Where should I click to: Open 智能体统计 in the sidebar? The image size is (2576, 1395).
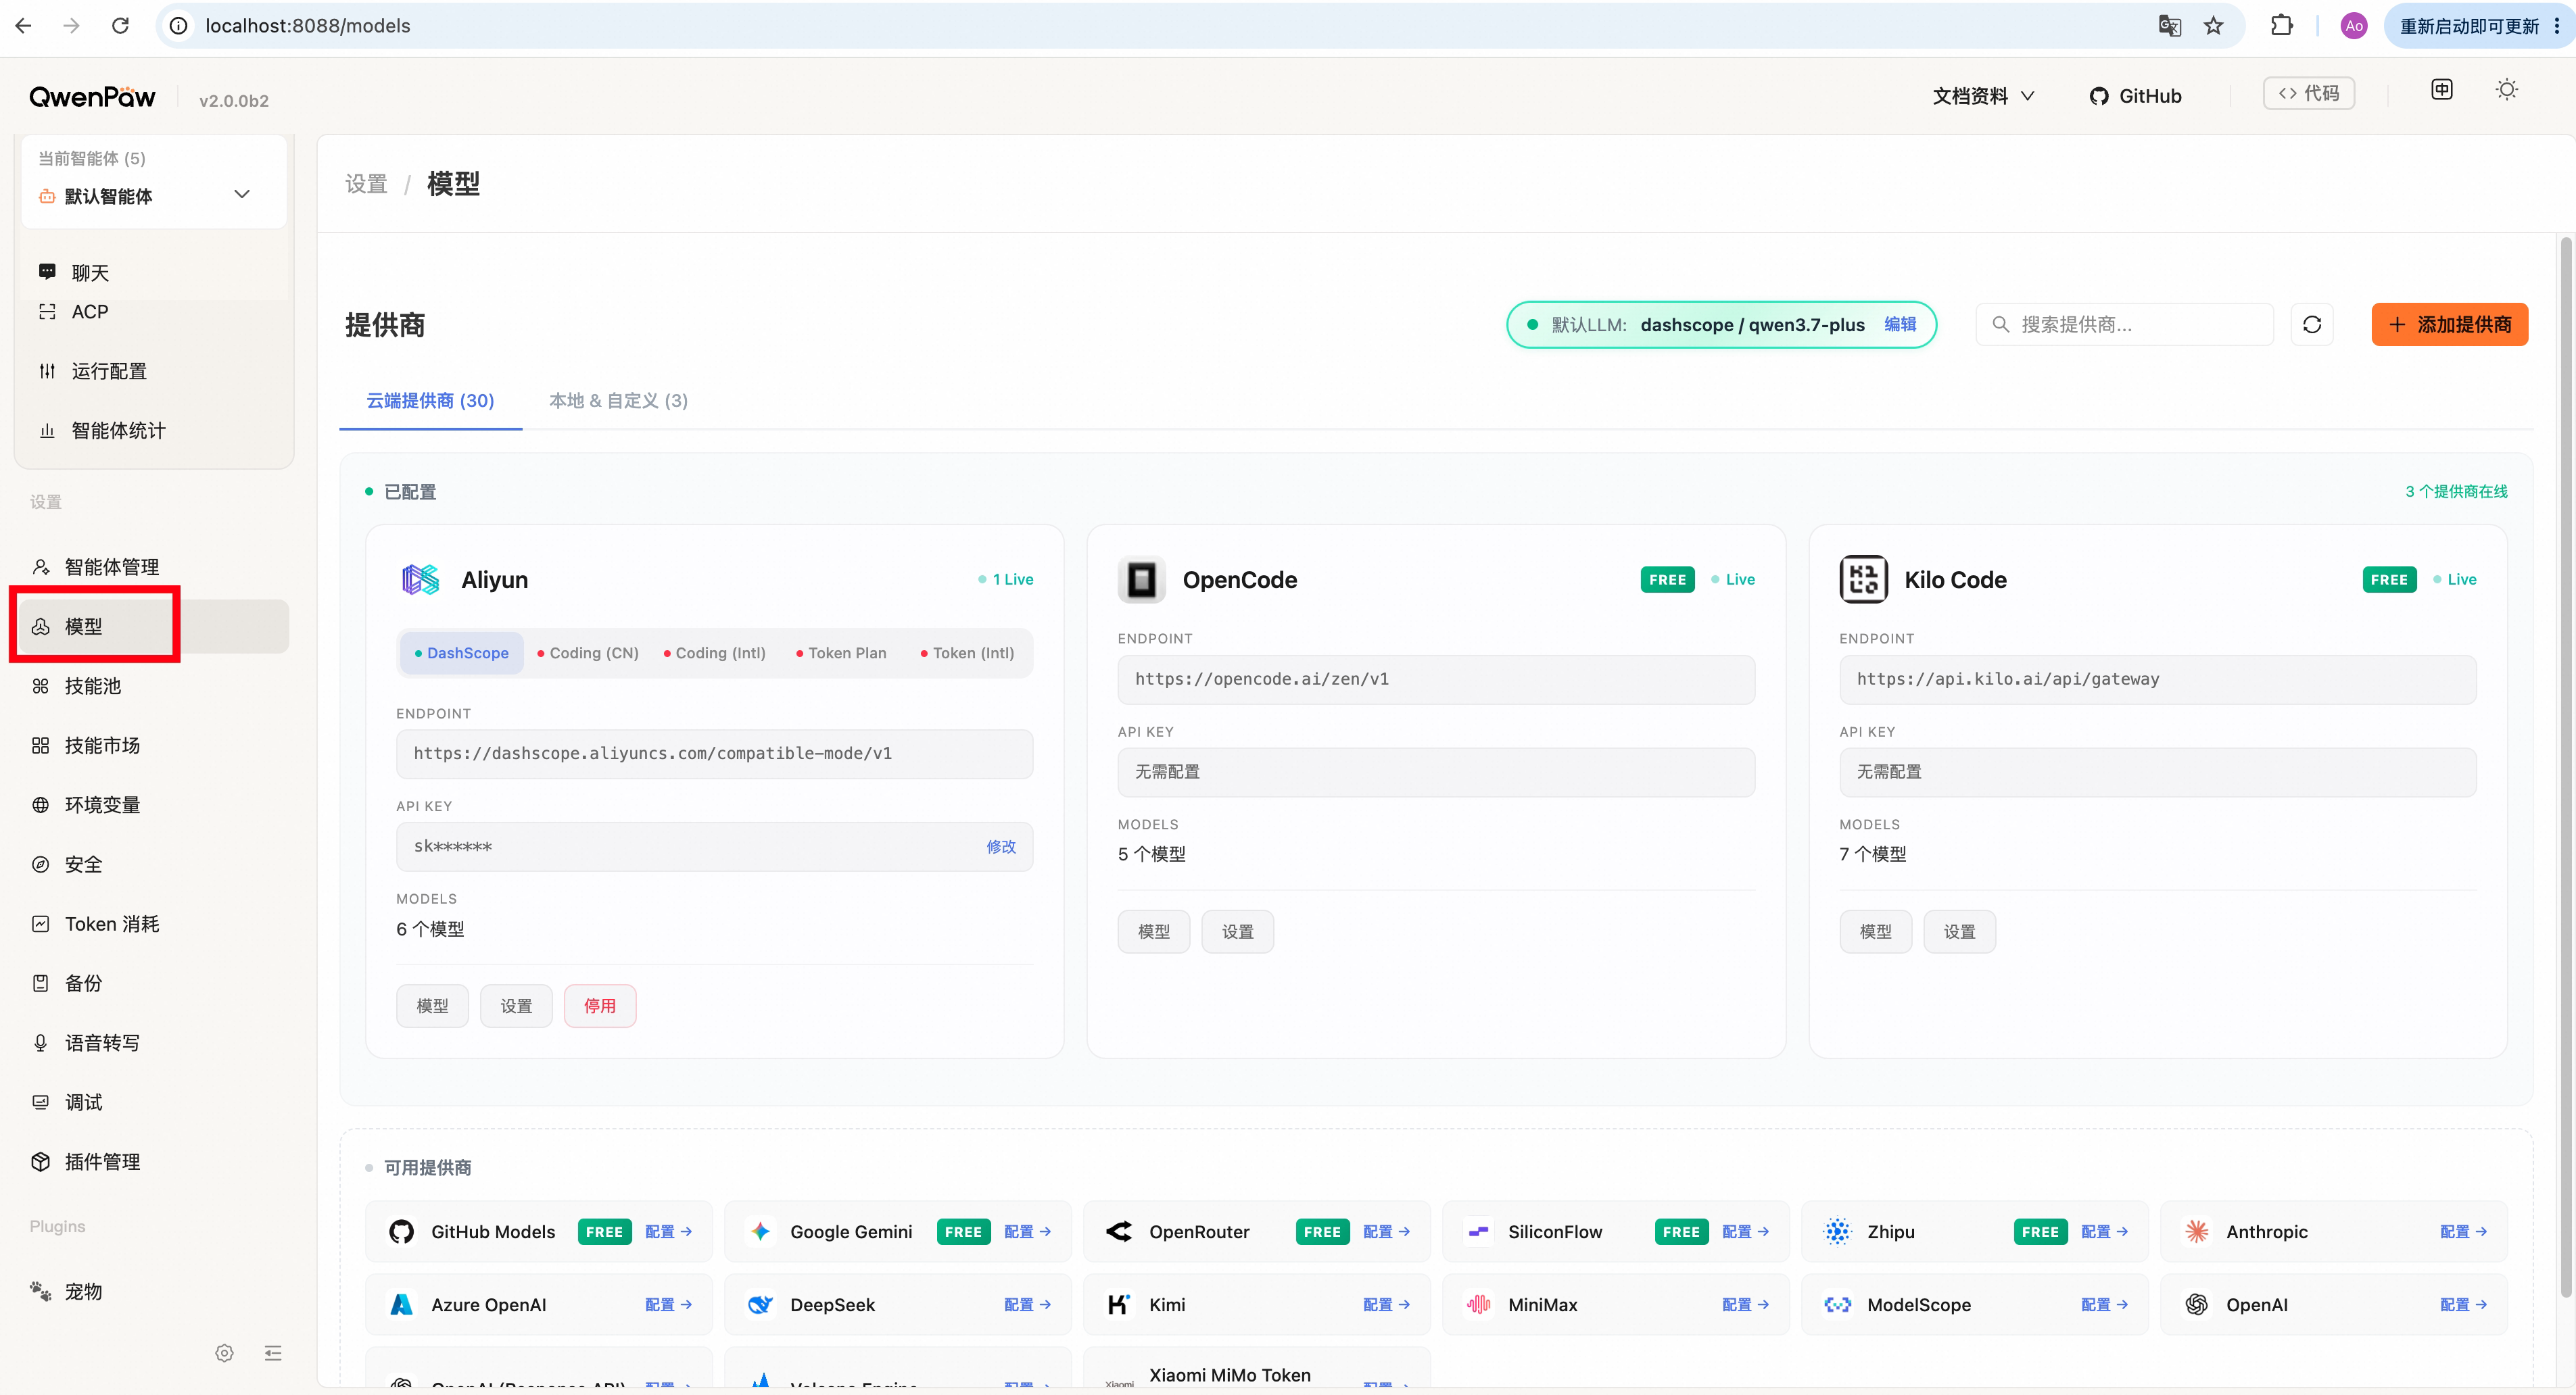click(154, 431)
